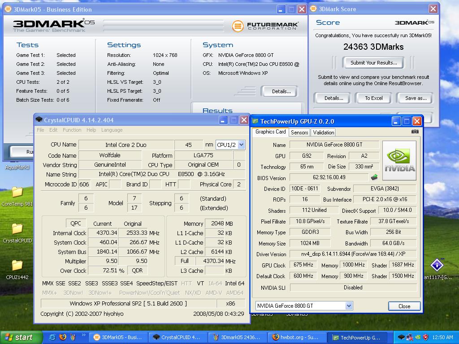Screen dimensions: 459x344
Task: Open the Language menu in CrystalCPUID
Action: (112, 130)
